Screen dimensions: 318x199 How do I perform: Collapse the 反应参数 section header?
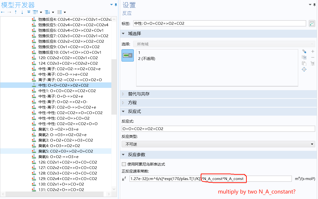(136, 155)
